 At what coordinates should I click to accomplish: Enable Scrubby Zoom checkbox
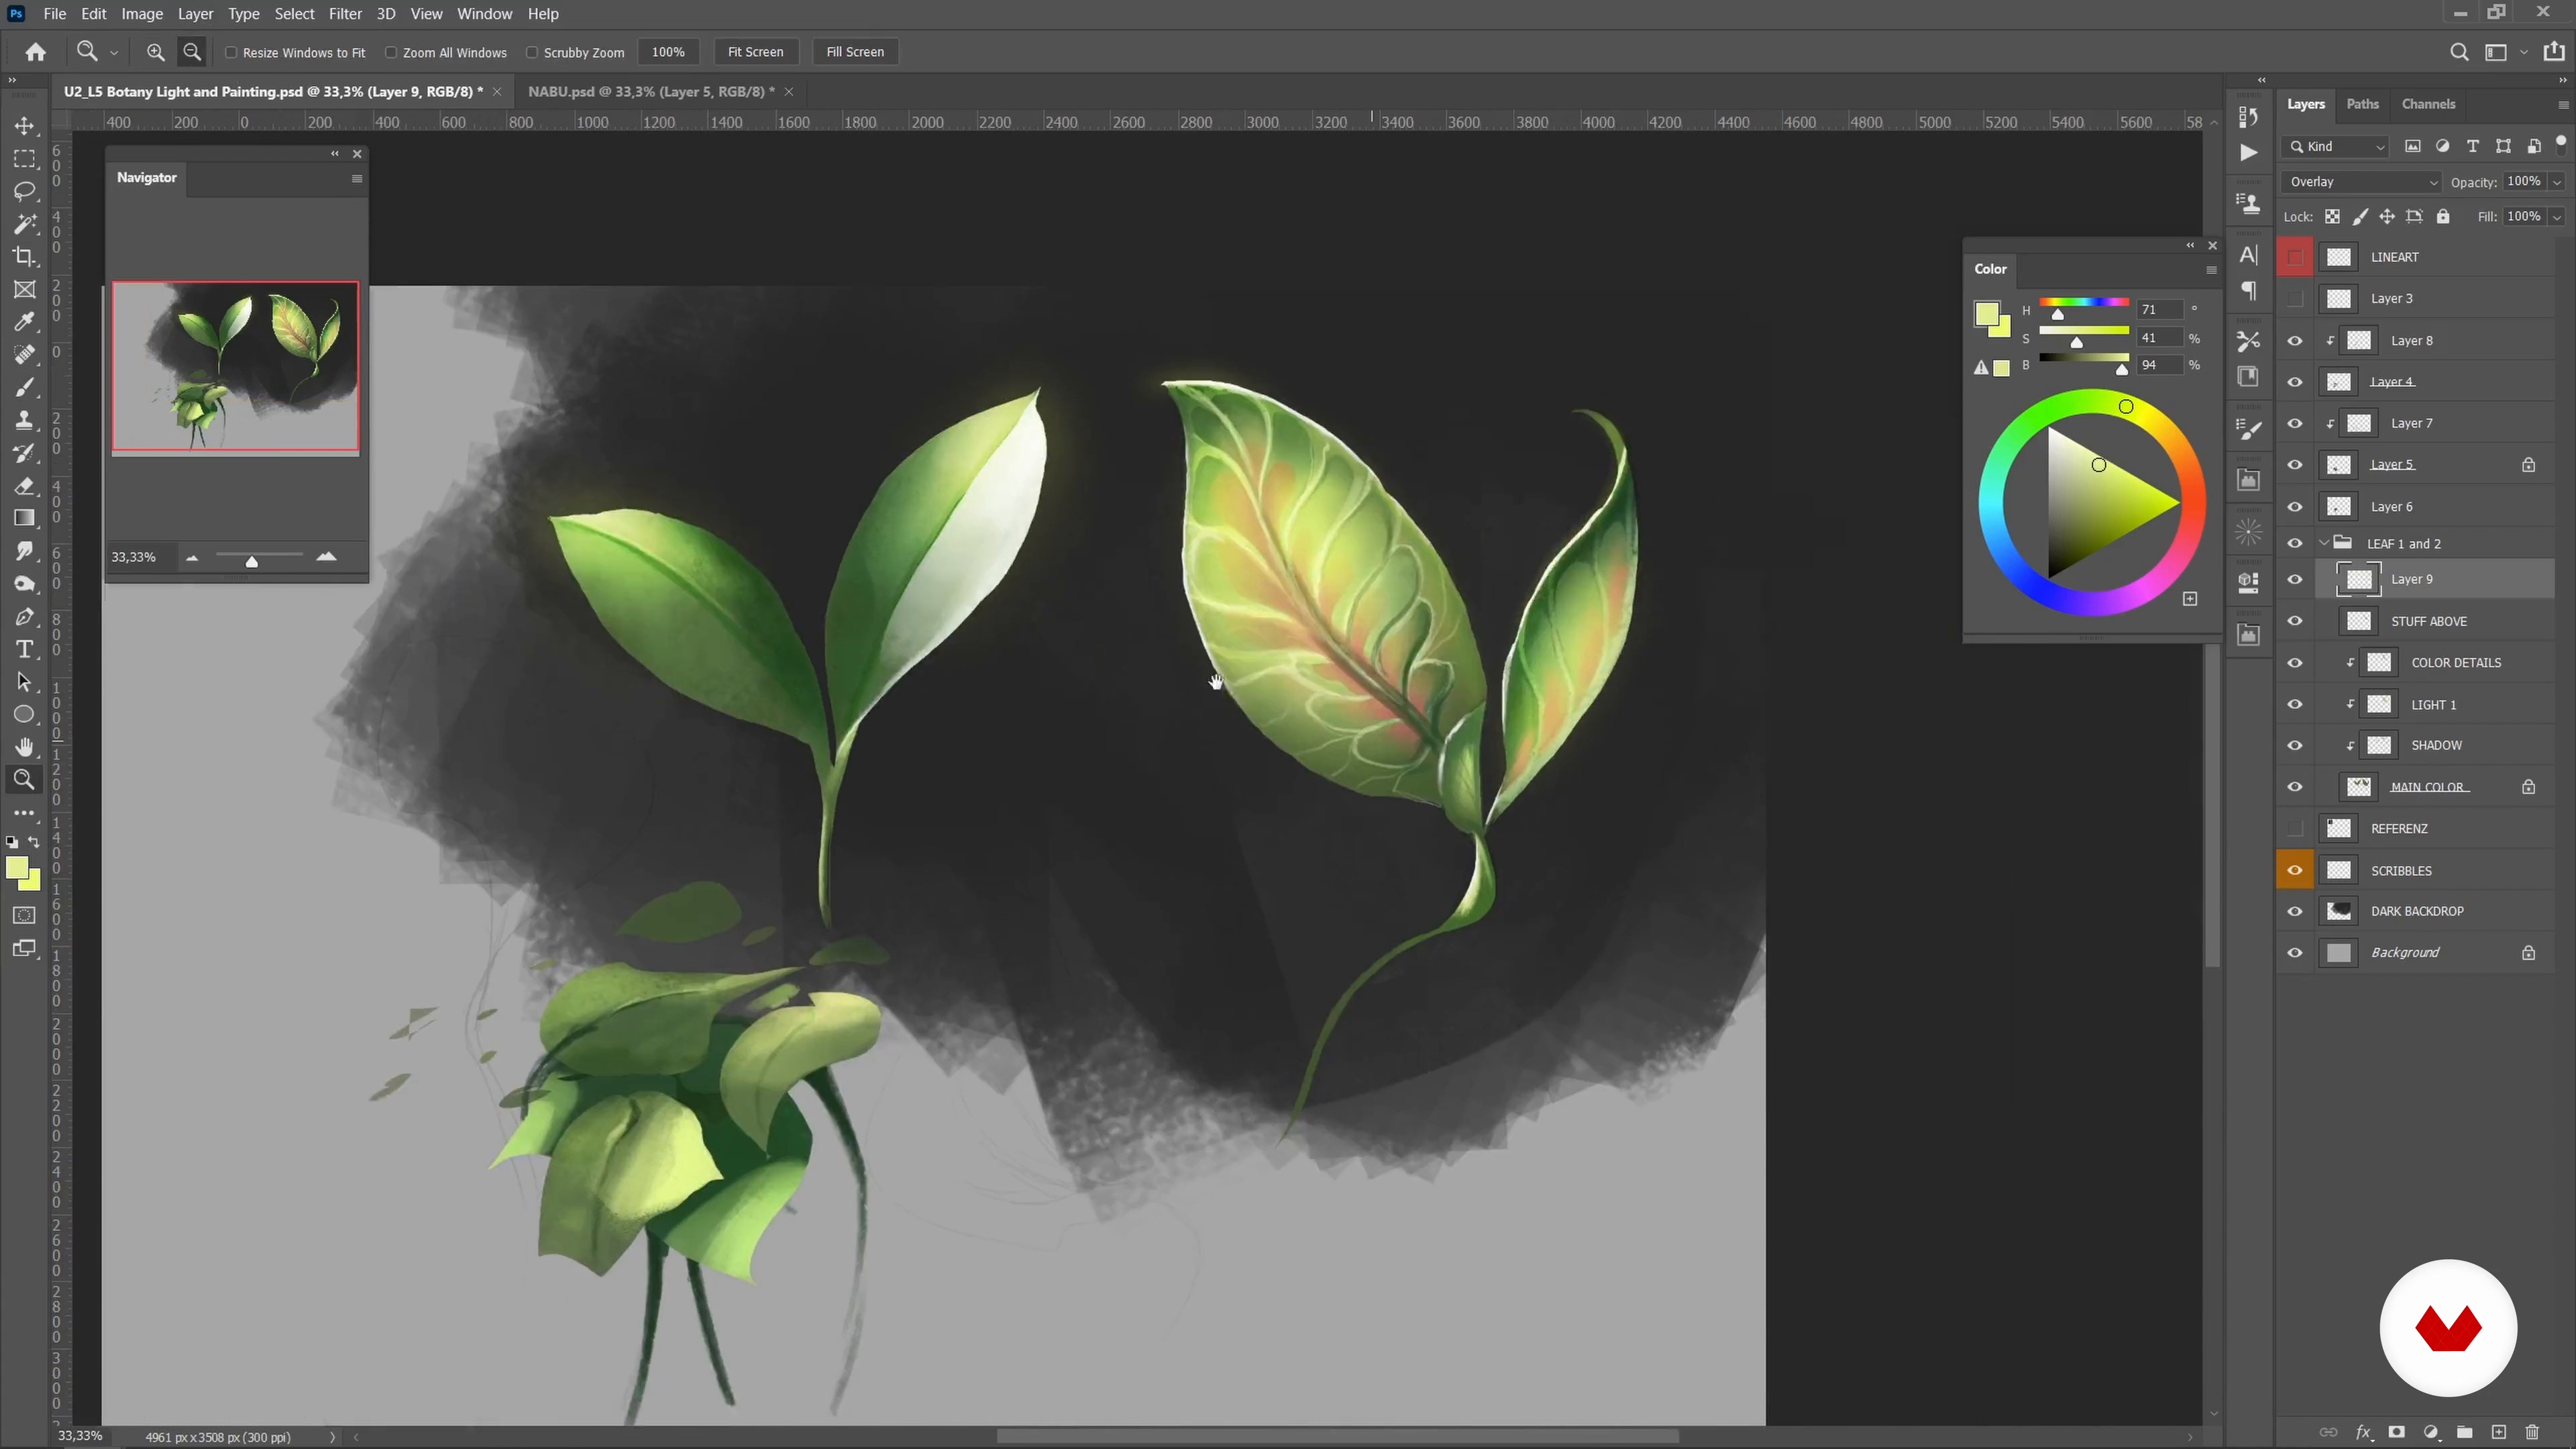(x=532, y=52)
